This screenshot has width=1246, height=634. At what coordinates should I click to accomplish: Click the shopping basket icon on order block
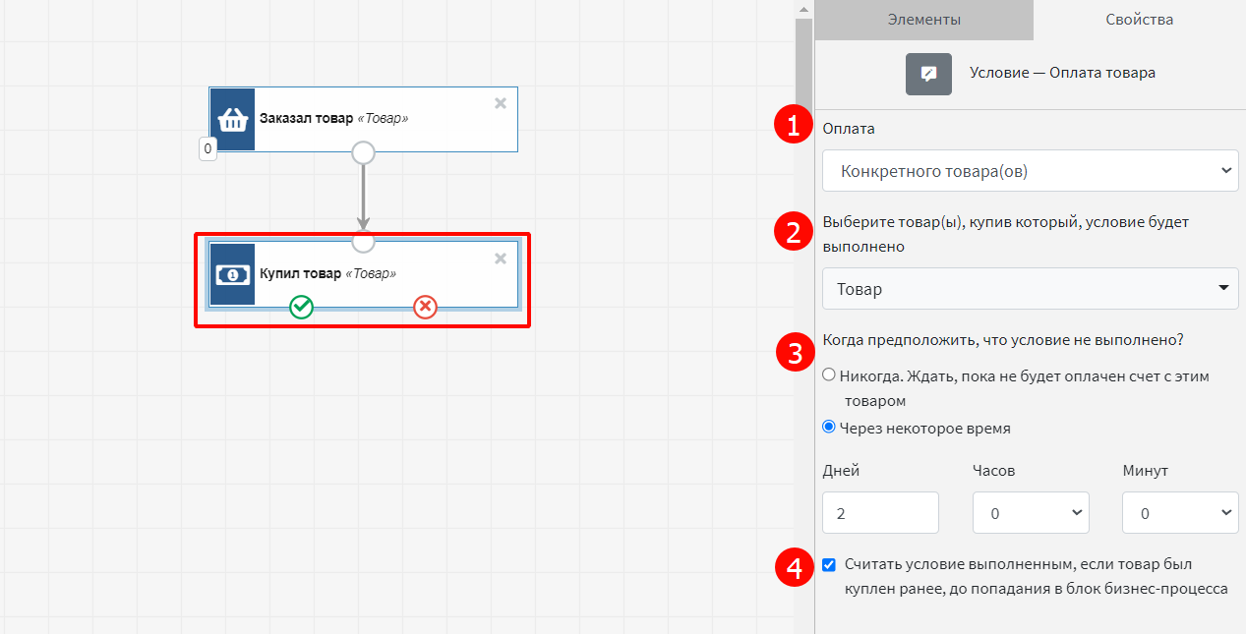click(232, 119)
